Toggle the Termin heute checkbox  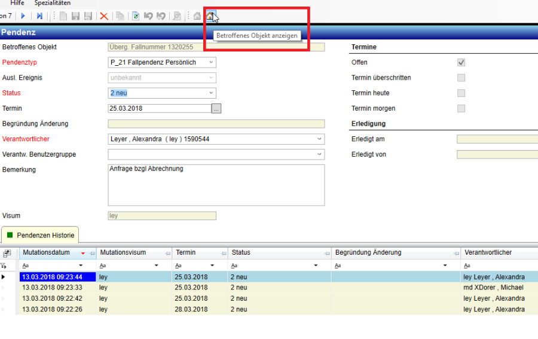(x=461, y=93)
